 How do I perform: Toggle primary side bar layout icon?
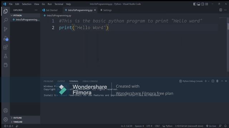point(195,4)
